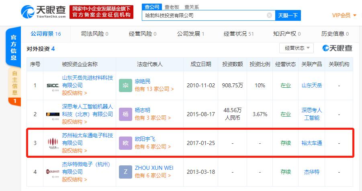Select the 查老板 search tab
362x191 pixels.
[x=173, y=7]
